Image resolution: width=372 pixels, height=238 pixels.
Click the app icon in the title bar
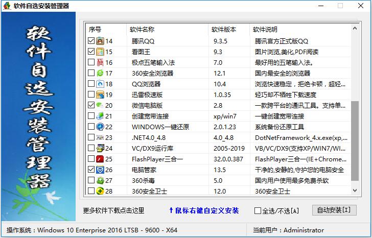7,6
